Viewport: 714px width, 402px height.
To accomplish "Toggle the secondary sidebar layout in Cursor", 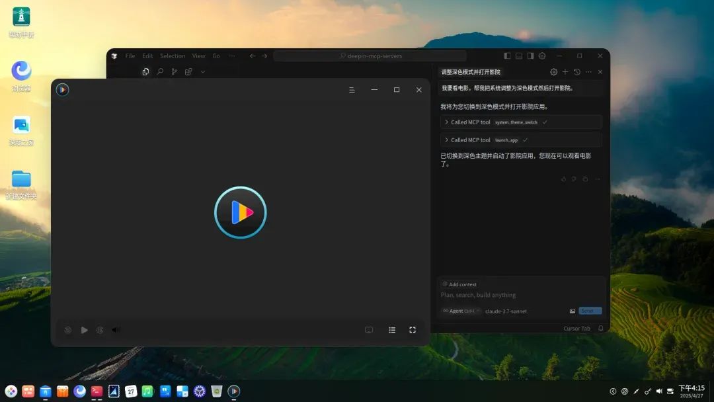I will click(530, 56).
